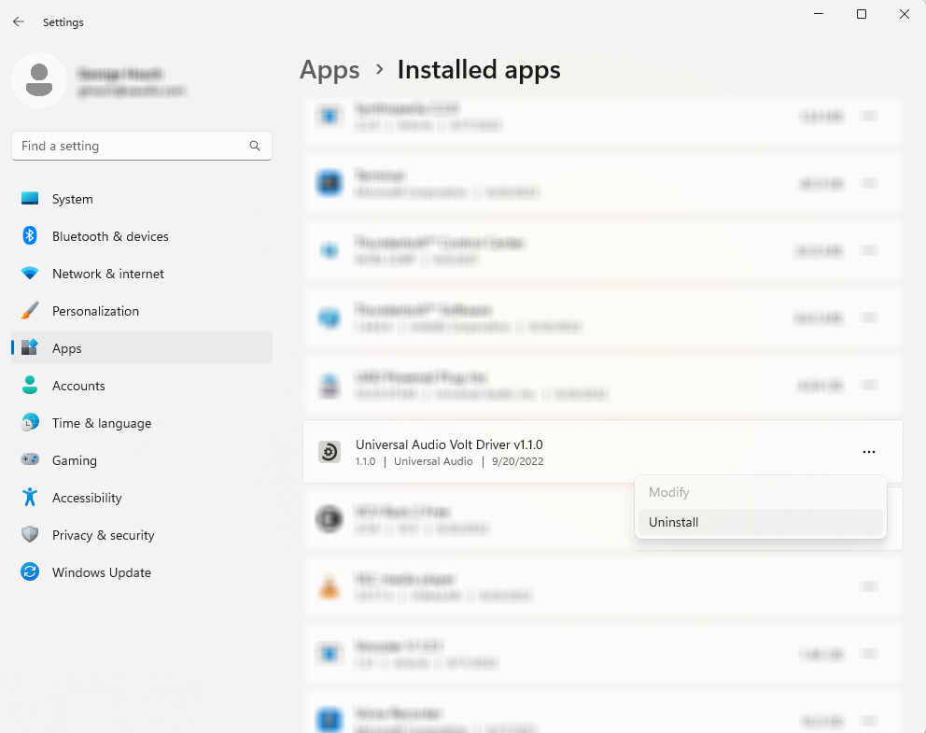Click the Gaming controller icon
Viewport: 926px width, 733px height.
click(30, 459)
